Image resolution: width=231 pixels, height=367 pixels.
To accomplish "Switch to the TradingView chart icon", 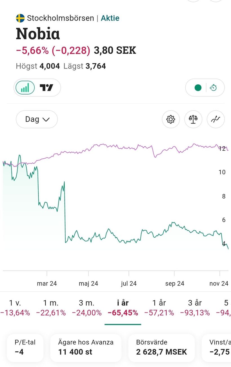I will tap(46, 88).
